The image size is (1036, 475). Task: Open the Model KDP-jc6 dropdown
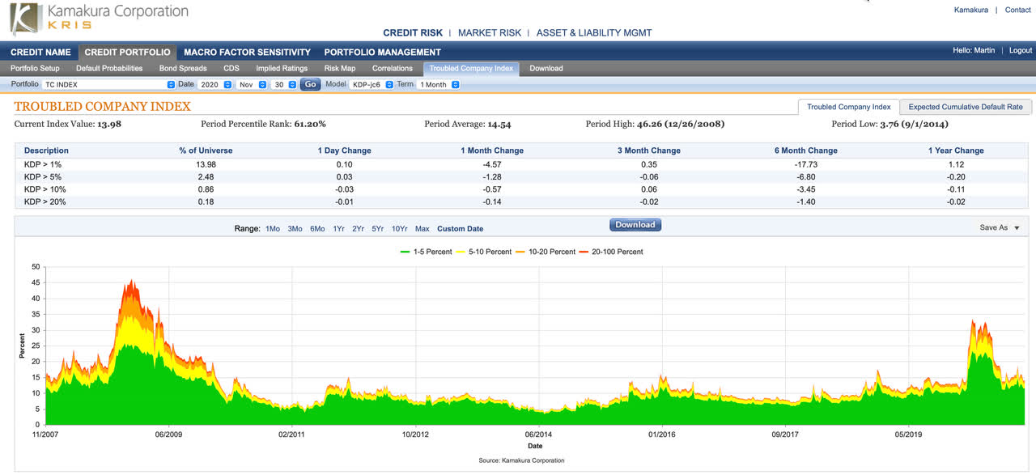coord(372,84)
